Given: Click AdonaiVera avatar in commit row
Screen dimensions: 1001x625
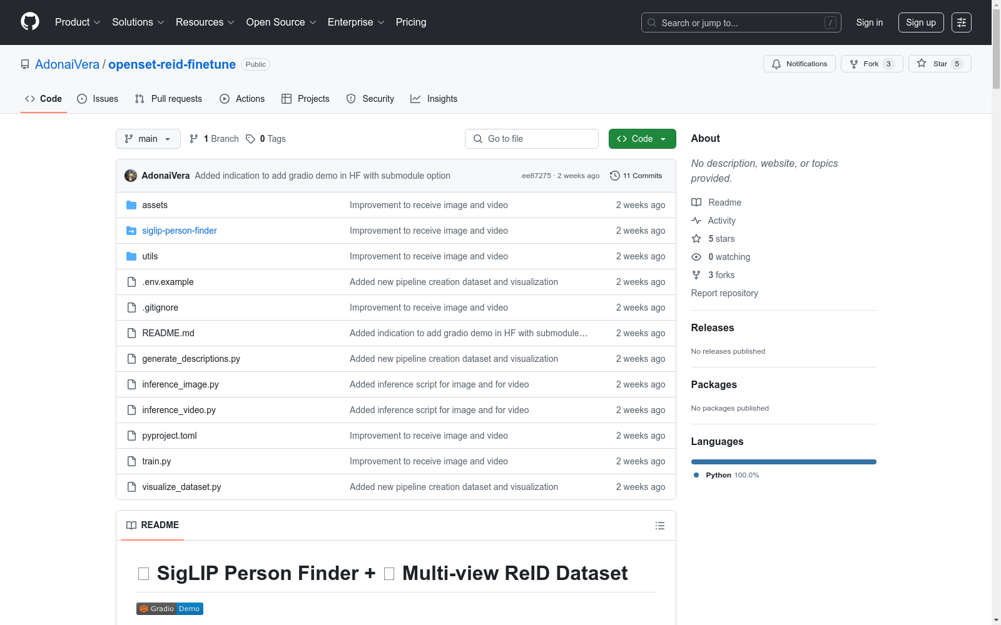Looking at the screenshot, I should [131, 176].
